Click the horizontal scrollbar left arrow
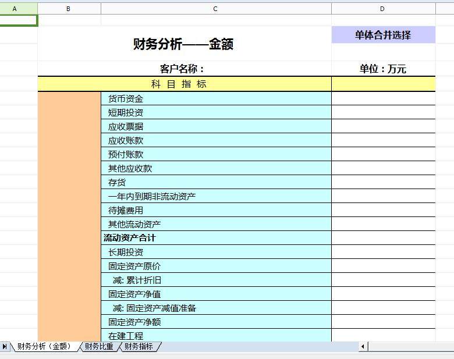The image size is (454, 359). click(x=363, y=347)
